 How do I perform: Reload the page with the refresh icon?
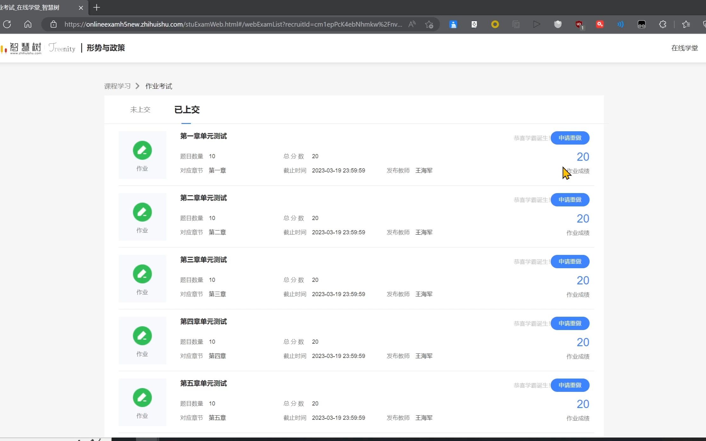[x=7, y=24]
